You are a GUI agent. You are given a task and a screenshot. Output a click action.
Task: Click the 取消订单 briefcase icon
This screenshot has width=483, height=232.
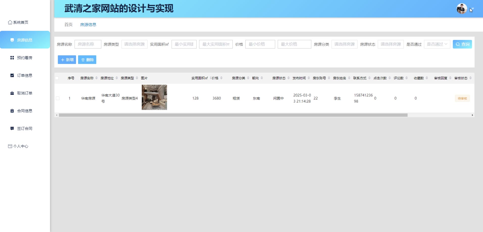tap(12, 93)
